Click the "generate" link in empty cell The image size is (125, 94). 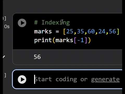tap(105, 80)
